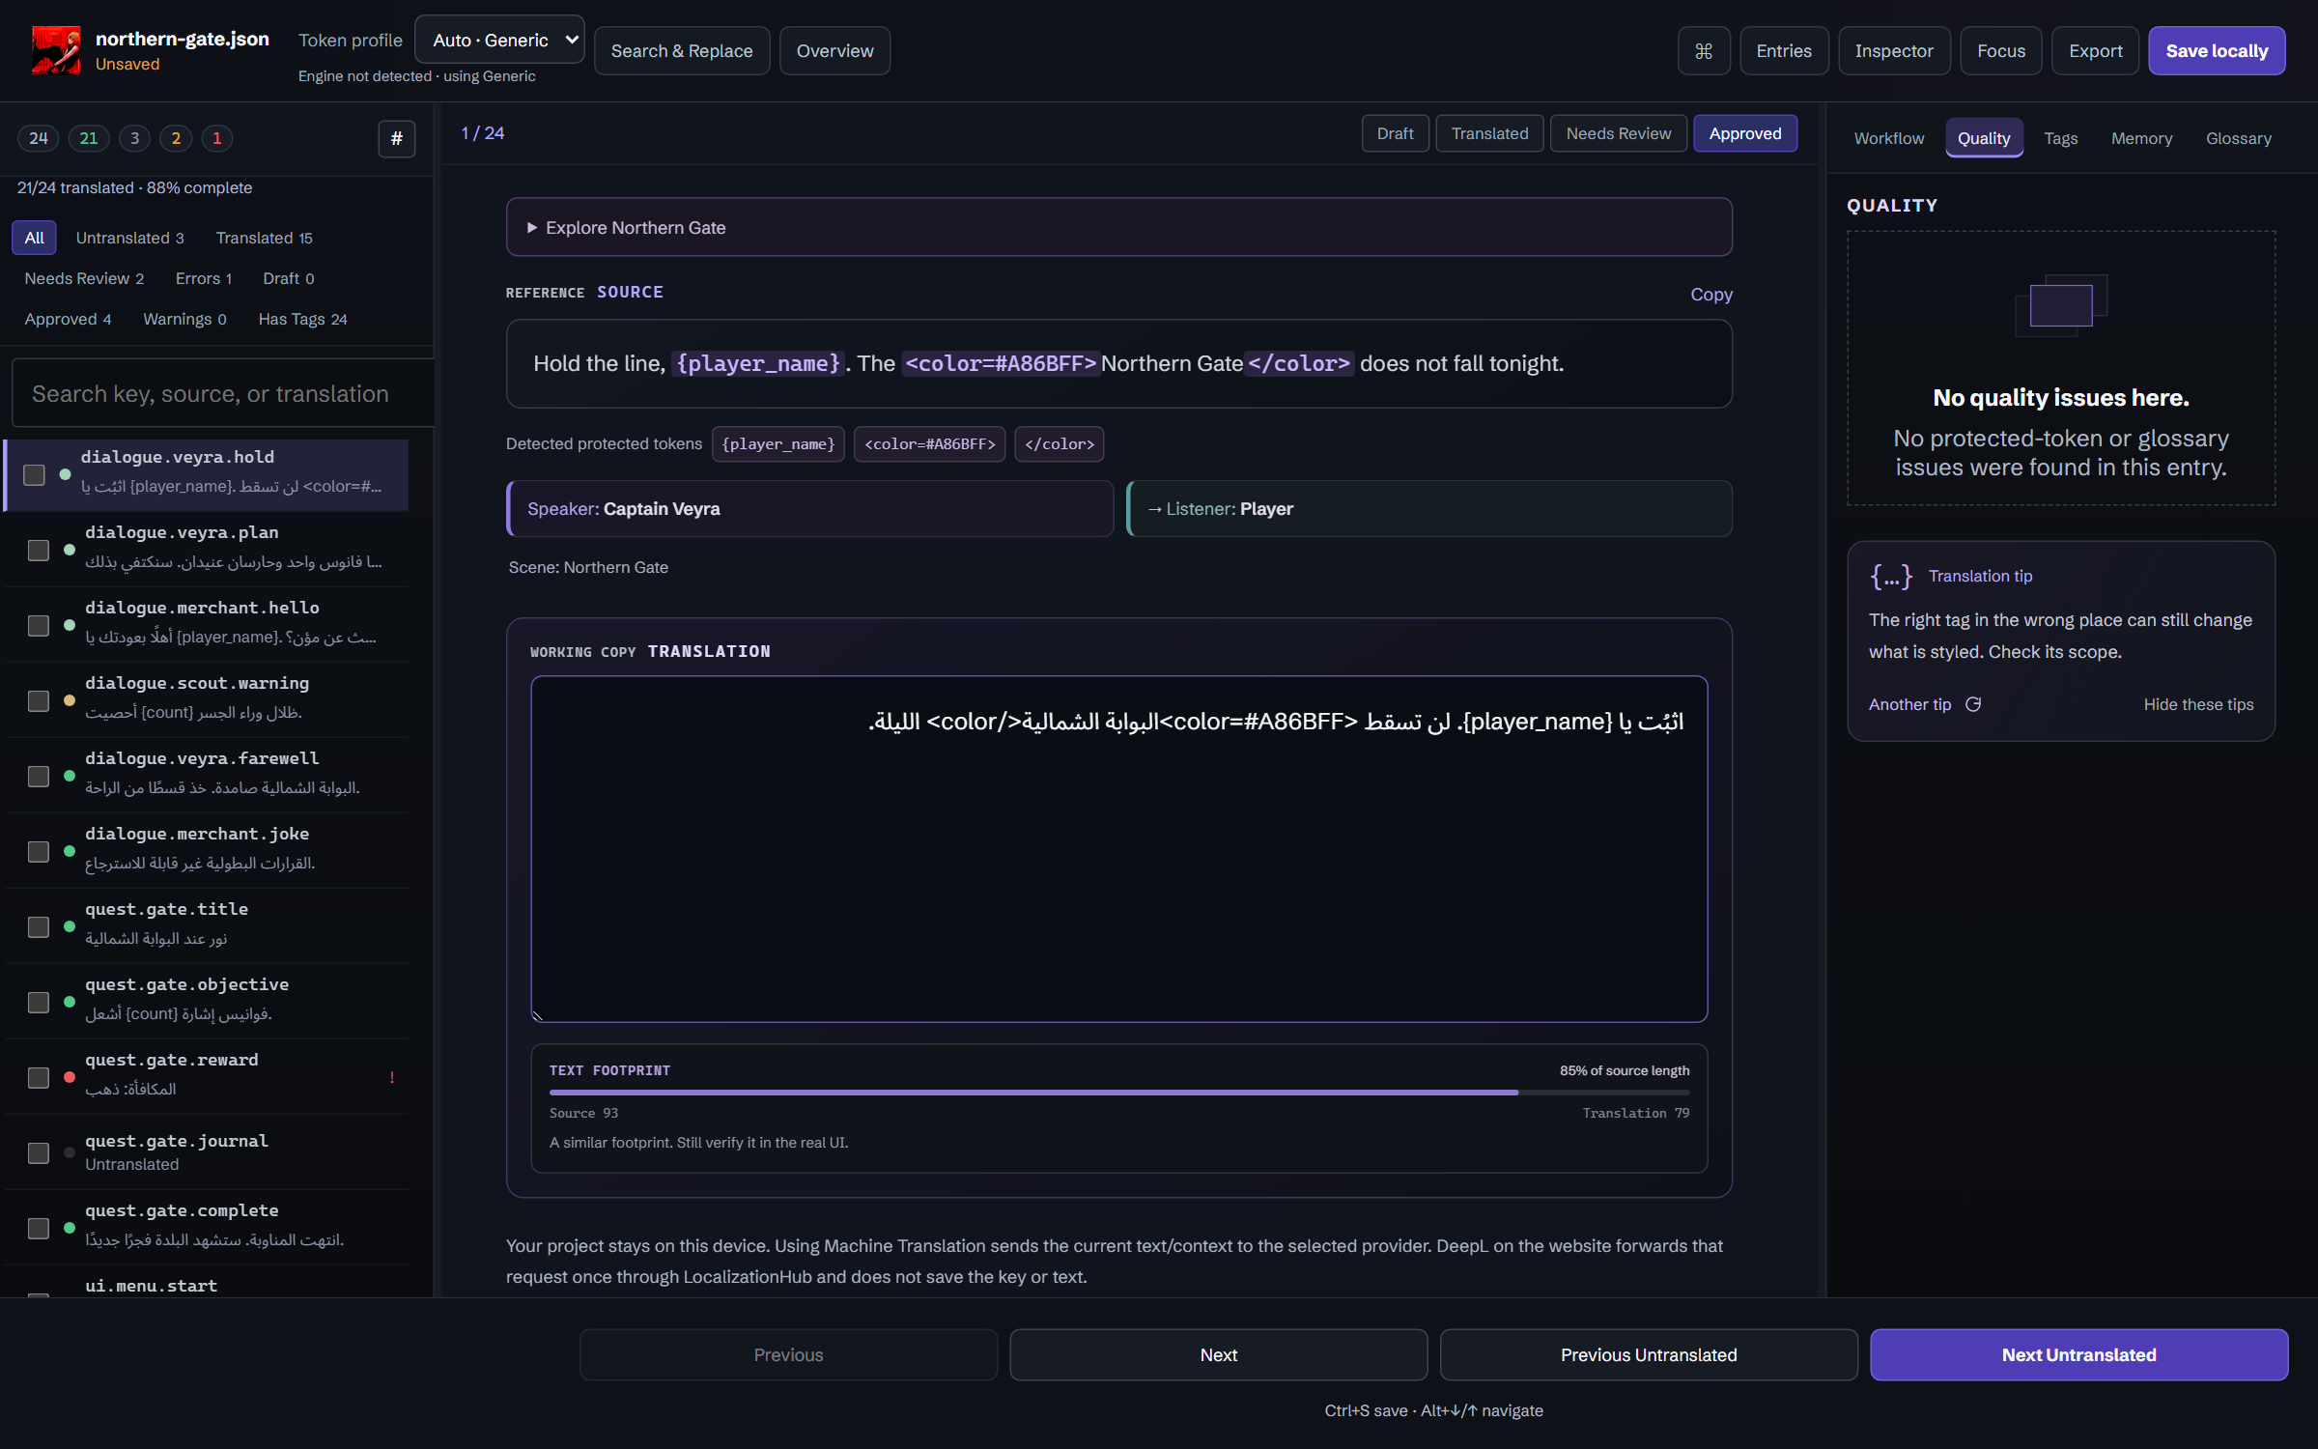Click the total entries count badge 24

click(39, 138)
